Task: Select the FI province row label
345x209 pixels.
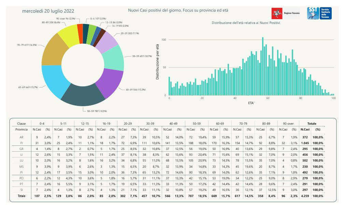Action: 21,143
